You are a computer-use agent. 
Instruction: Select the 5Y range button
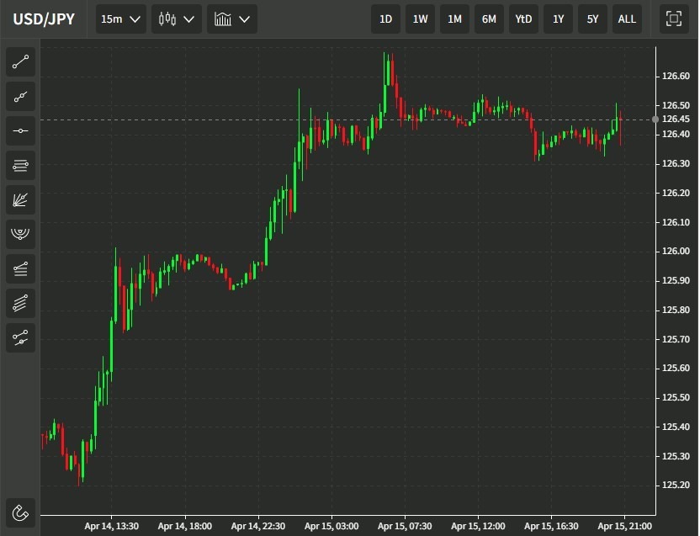pos(592,19)
